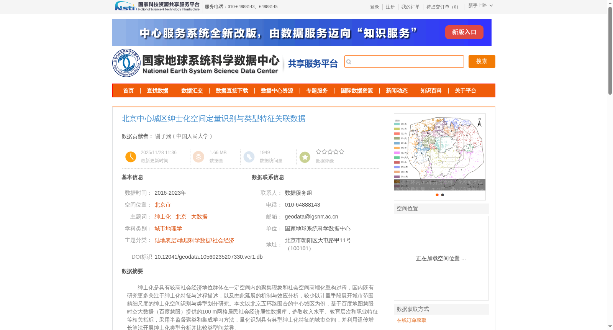Image resolution: width=613 pixels, height=330 pixels.
Task: Click the 2025/11/28 11:36 update timestamp
Action: pos(159,153)
